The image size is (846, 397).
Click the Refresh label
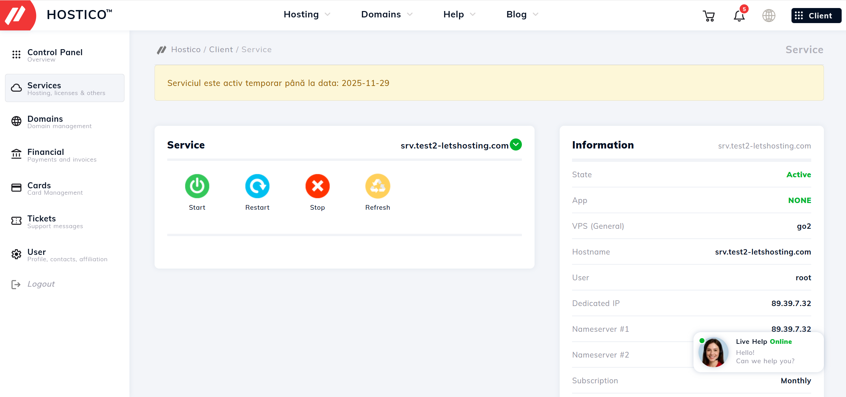pyautogui.click(x=378, y=207)
